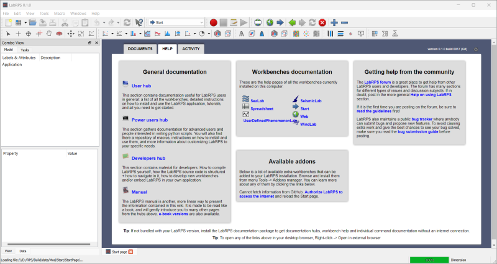Image resolution: width=497 pixels, height=264 pixels.
Task: Click the blue right arrow web icon
Action: click(x=280, y=22)
